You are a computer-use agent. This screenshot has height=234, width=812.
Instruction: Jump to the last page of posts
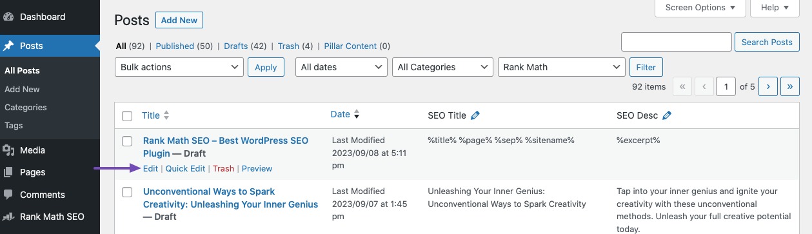(790, 86)
